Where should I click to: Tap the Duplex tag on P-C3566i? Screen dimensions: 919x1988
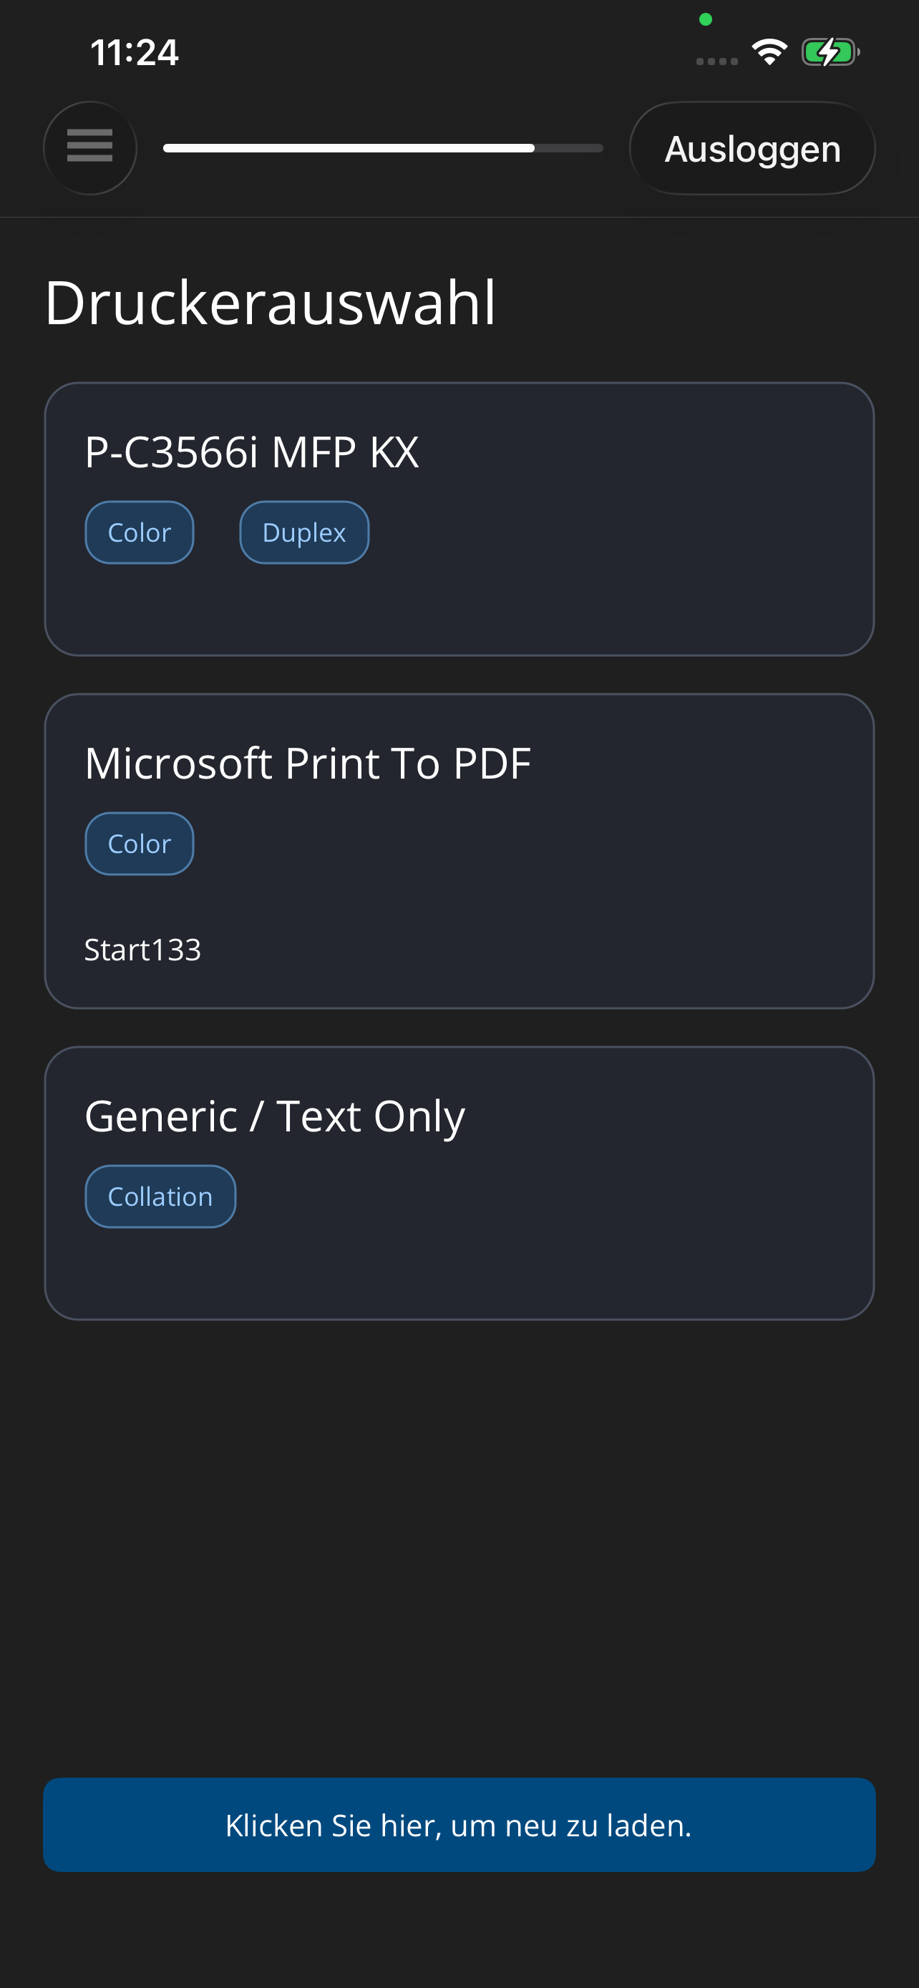(304, 532)
